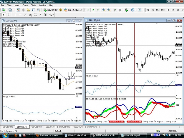This screenshot has width=184, height=138.
Task: Toggle chart shift
Action: pos(120,10)
